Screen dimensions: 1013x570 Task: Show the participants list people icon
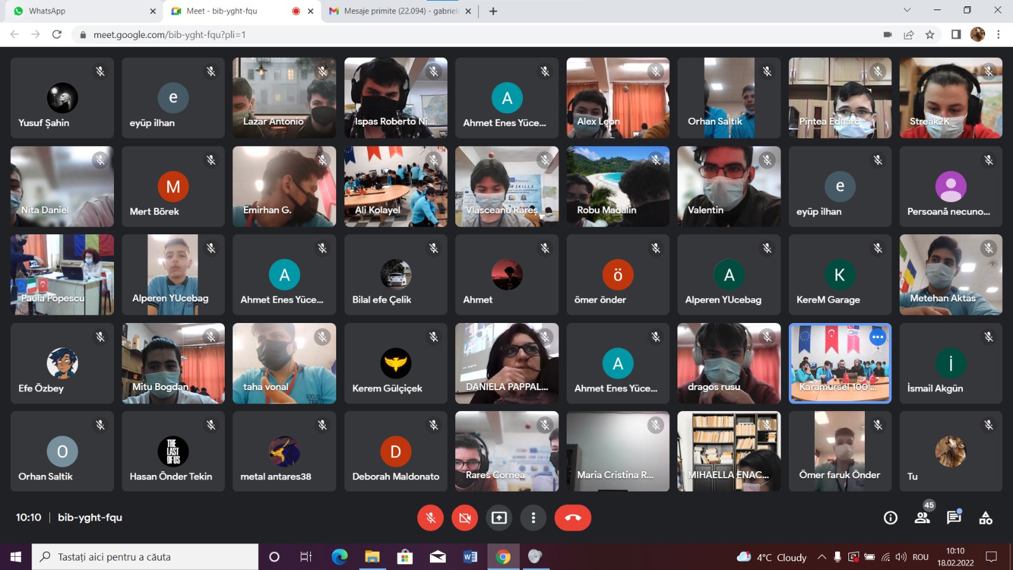coord(922,518)
